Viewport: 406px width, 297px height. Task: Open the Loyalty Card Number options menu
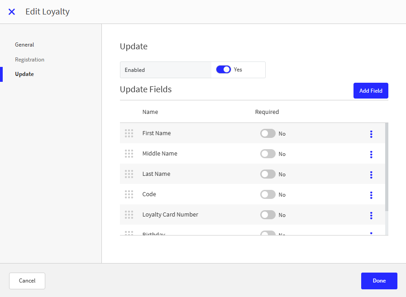tap(371, 216)
